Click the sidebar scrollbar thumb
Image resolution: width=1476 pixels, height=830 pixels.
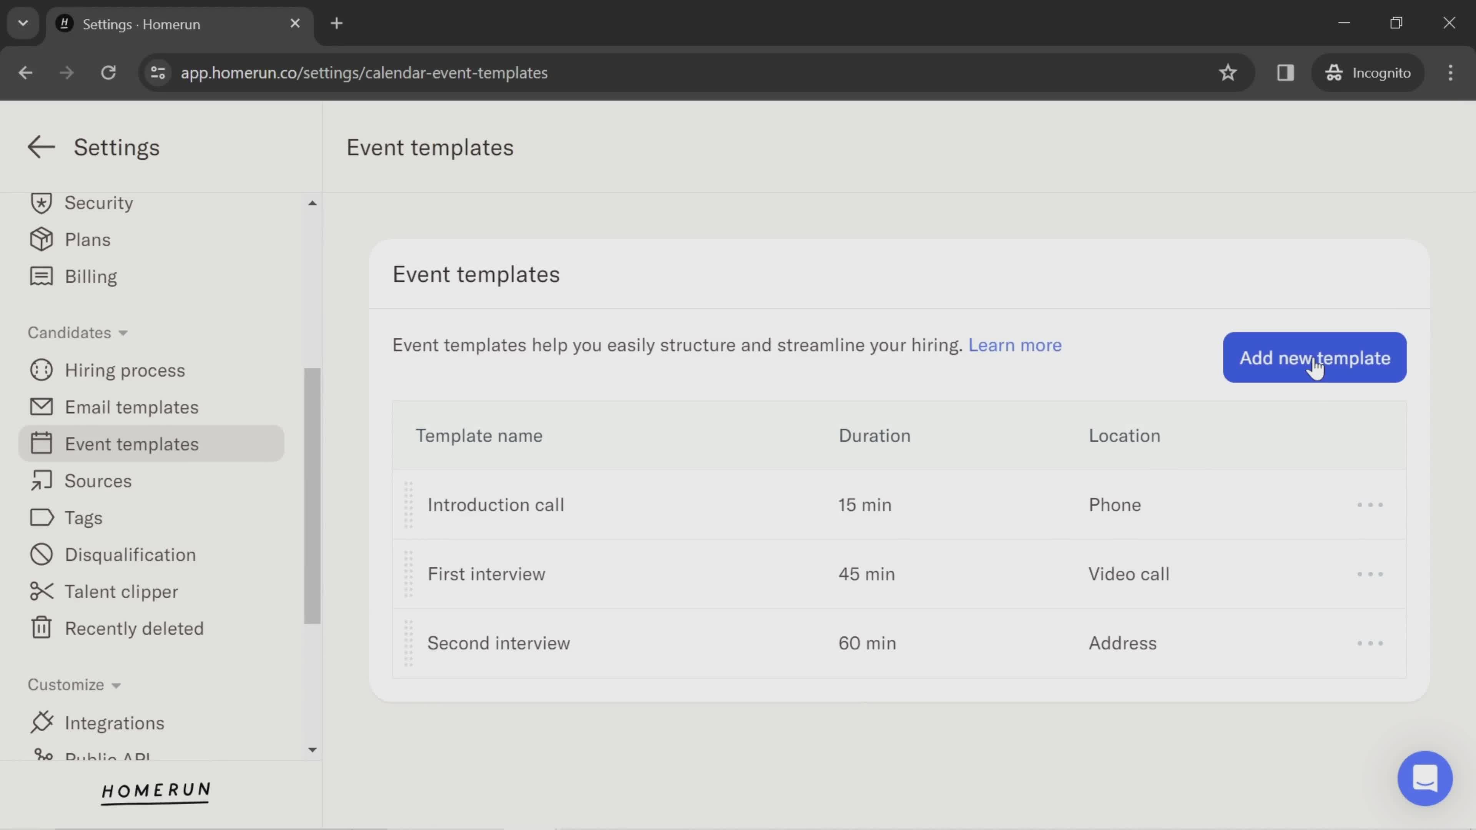[312, 496]
